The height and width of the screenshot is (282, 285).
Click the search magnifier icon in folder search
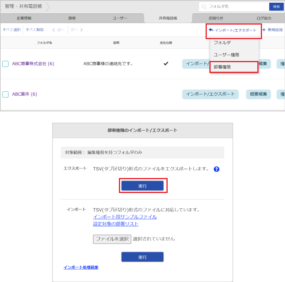[x=204, y=7]
